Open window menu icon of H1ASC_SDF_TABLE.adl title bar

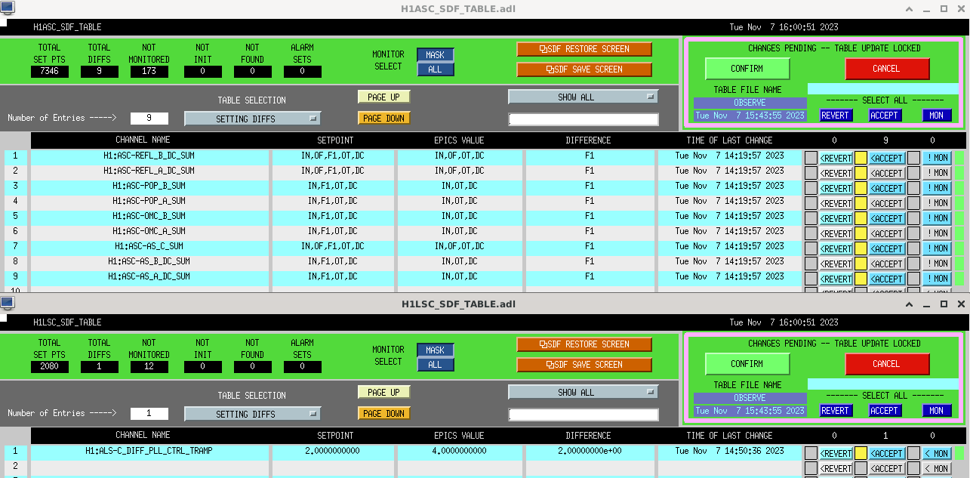click(7, 8)
